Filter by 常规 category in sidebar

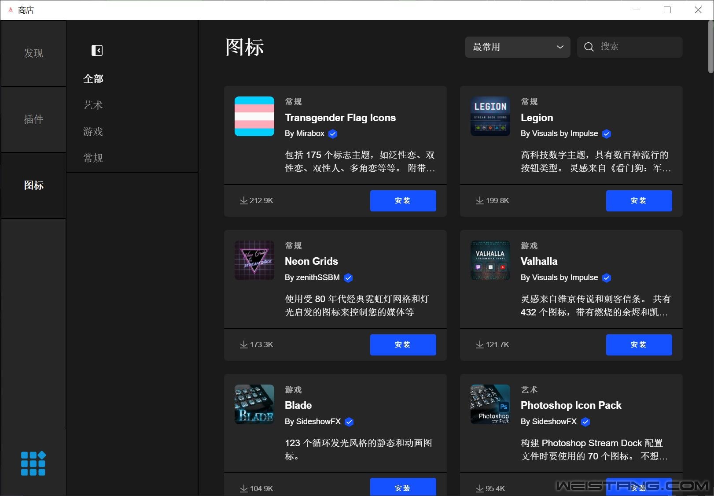pyautogui.click(x=93, y=158)
